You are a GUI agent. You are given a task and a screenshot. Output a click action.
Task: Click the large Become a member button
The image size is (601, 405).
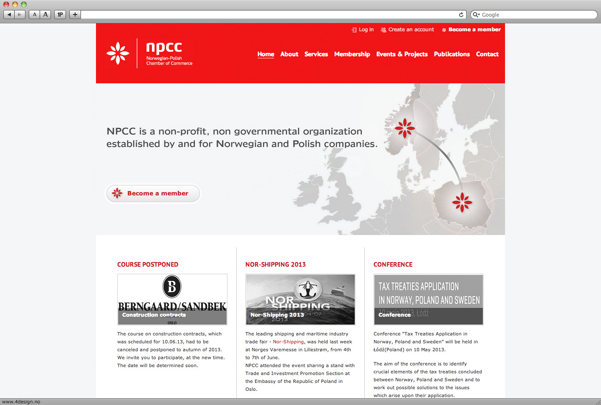[153, 194]
